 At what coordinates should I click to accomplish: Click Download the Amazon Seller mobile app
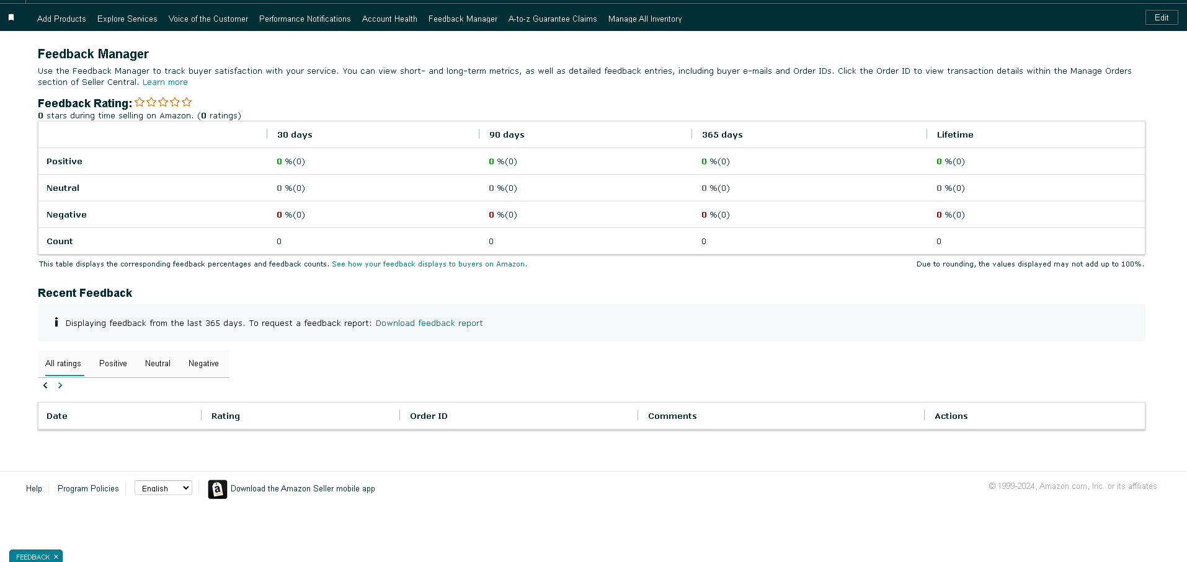(303, 488)
